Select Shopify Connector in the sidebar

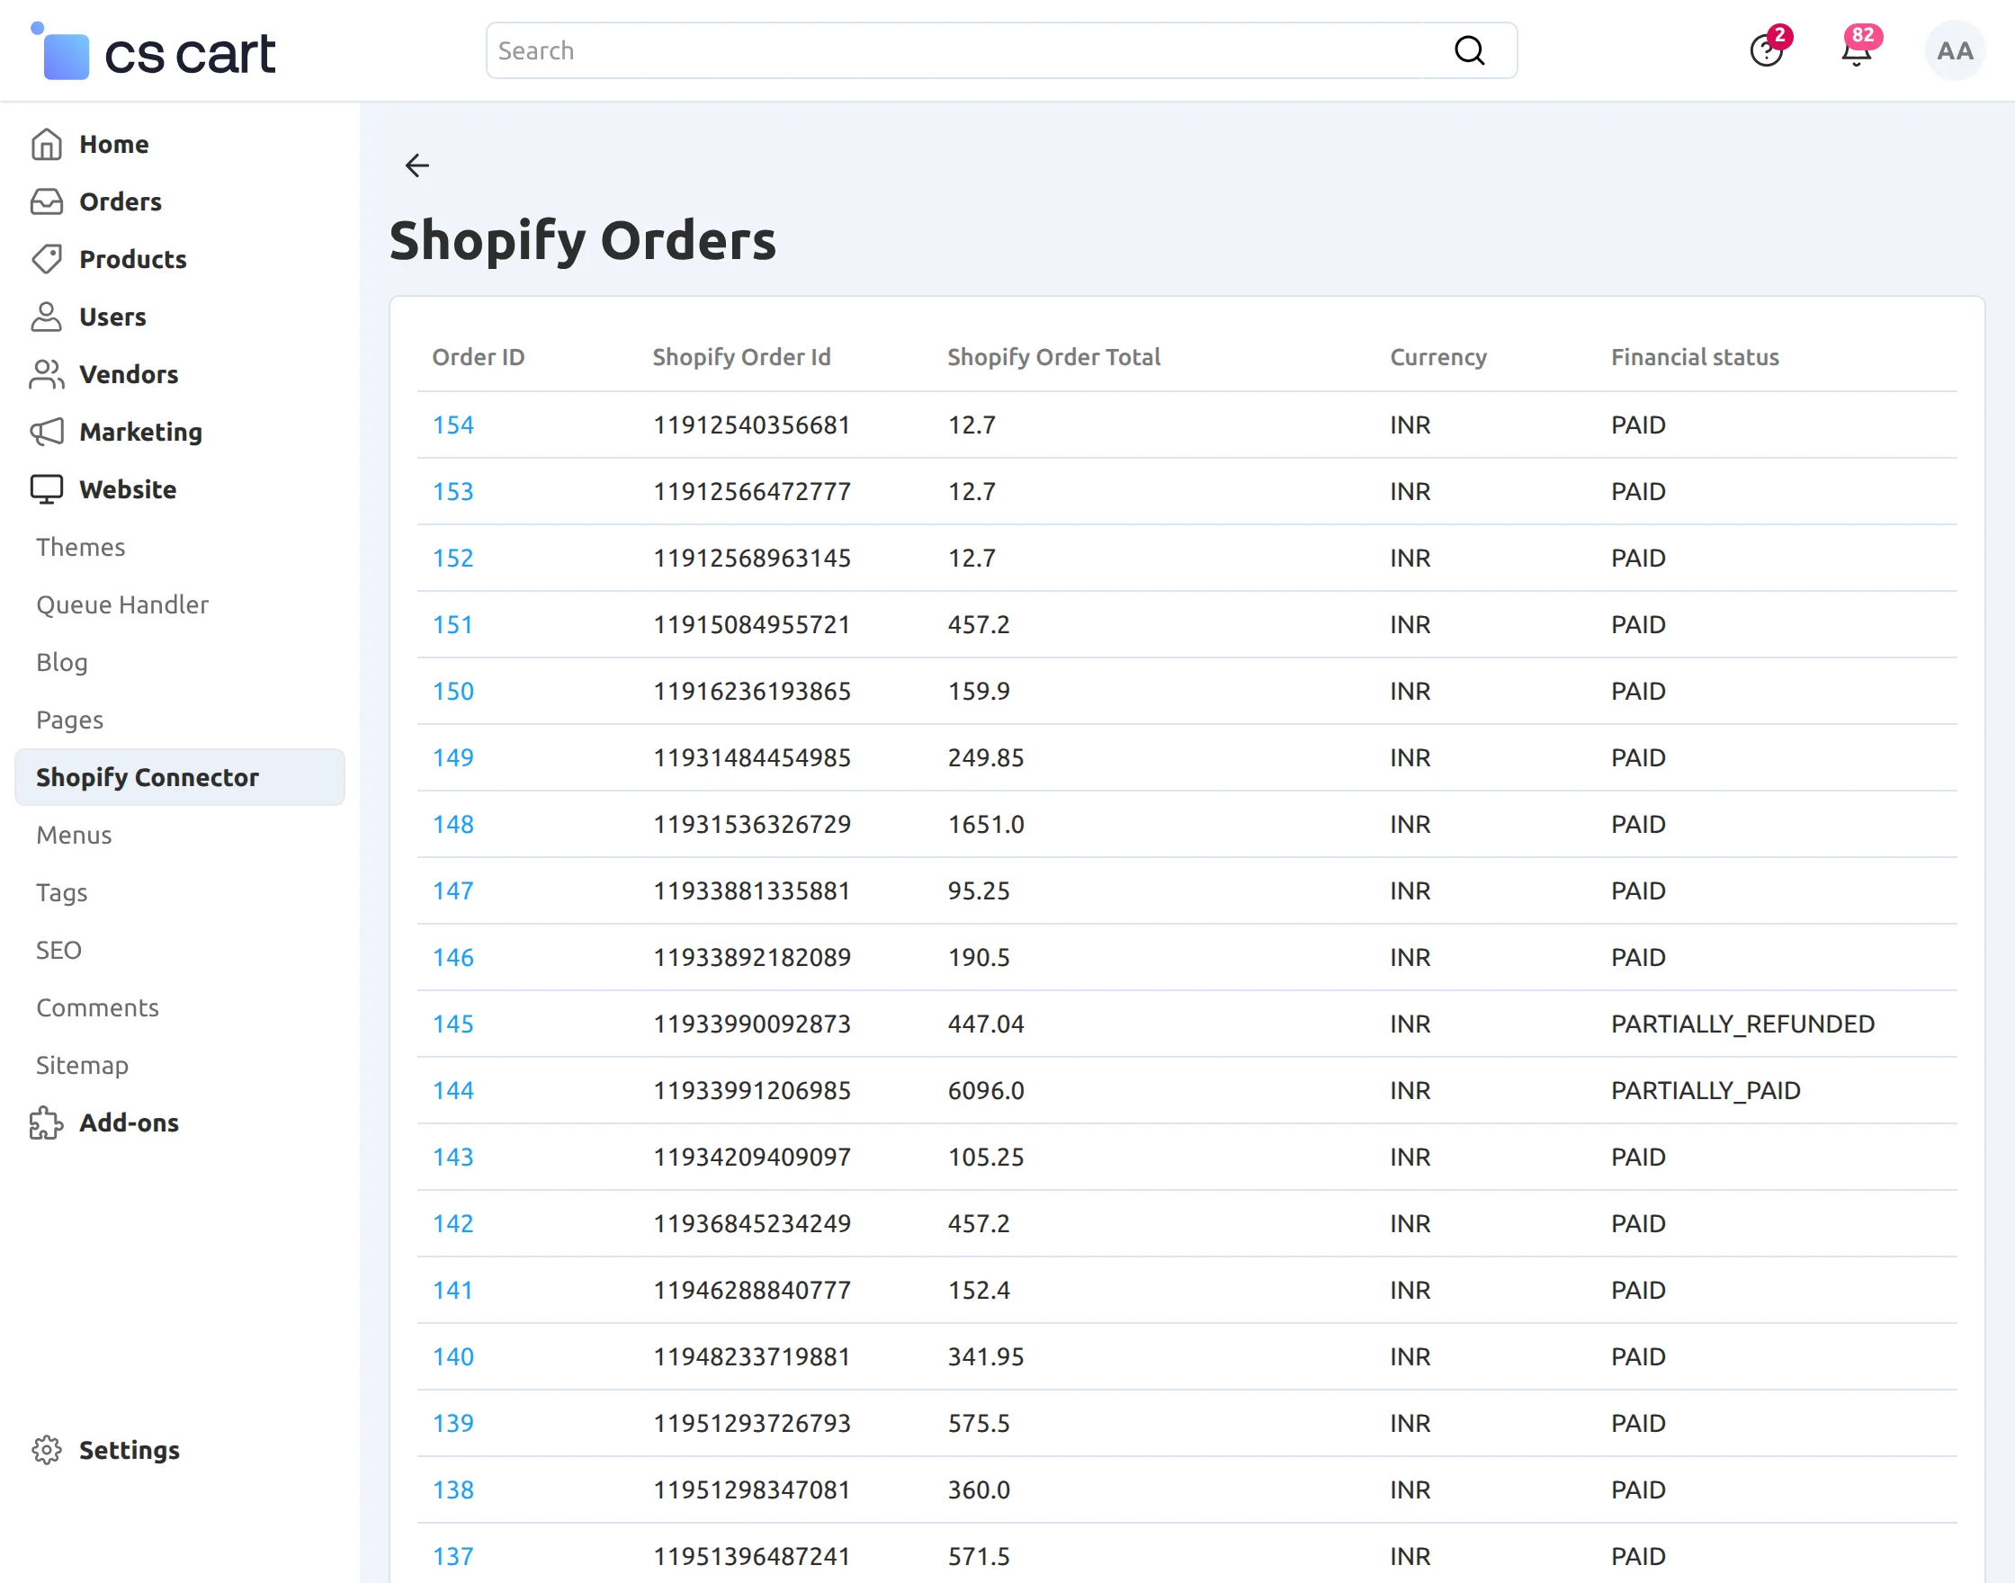click(x=148, y=777)
